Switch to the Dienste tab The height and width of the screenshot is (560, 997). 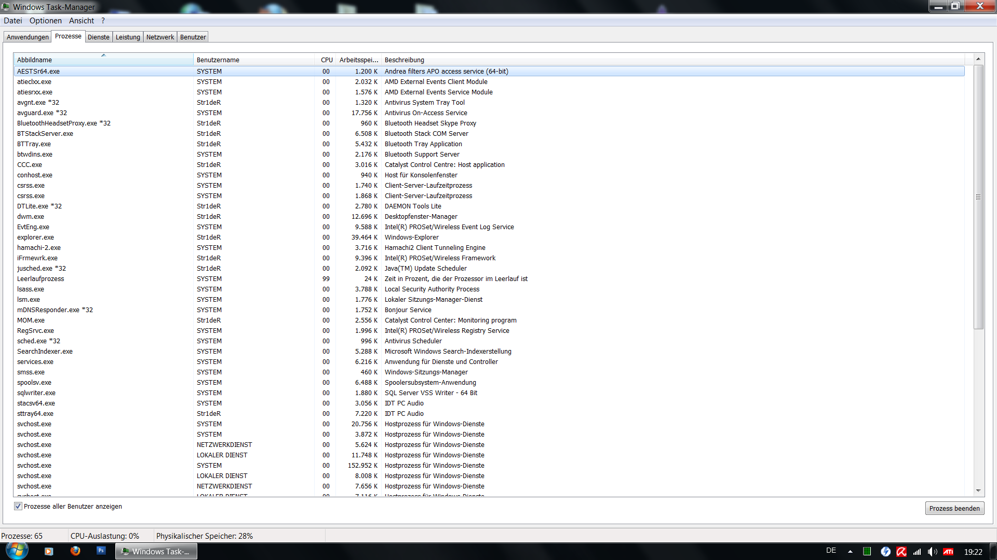[99, 37]
